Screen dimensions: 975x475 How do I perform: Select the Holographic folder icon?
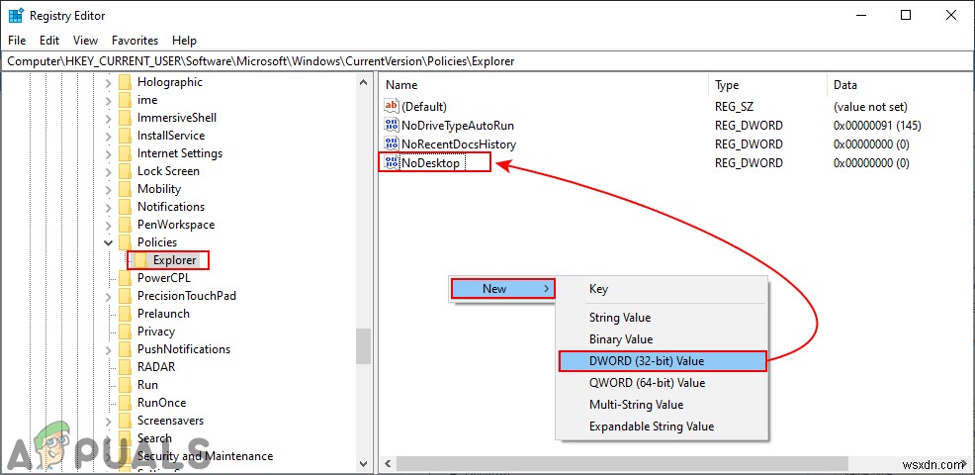point(125,82)
